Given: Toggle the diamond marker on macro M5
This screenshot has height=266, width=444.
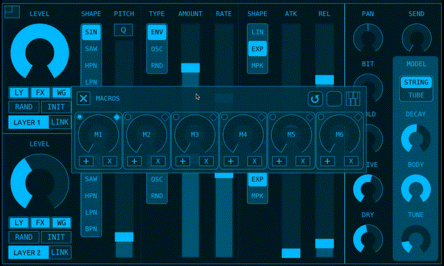Looking at the screenshot, I should point(310,117).
